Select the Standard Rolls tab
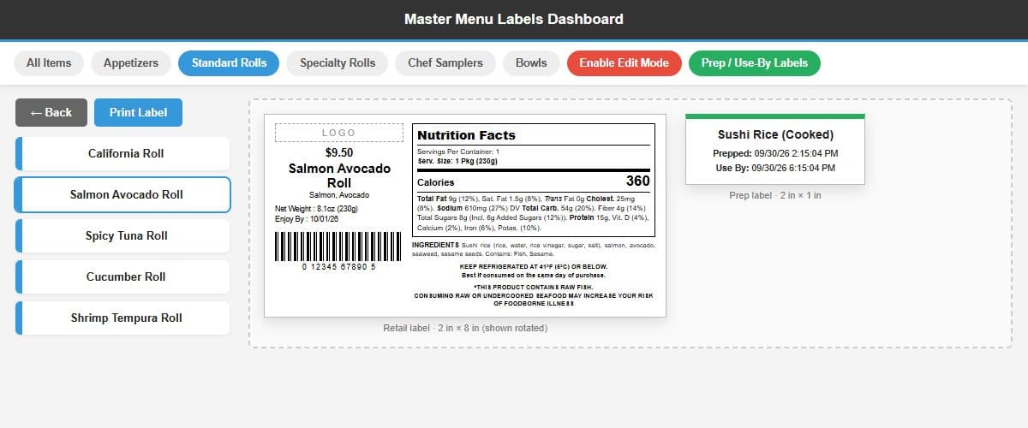Screen dimensions: 1028x428 coord(229,63)
